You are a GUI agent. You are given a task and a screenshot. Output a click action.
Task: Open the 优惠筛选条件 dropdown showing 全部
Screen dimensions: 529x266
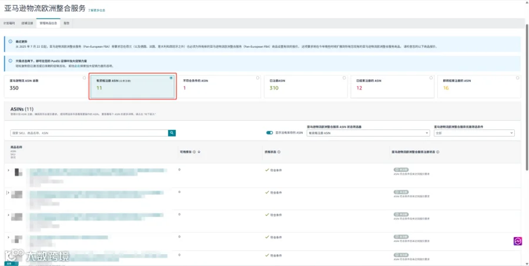point(474,133)
